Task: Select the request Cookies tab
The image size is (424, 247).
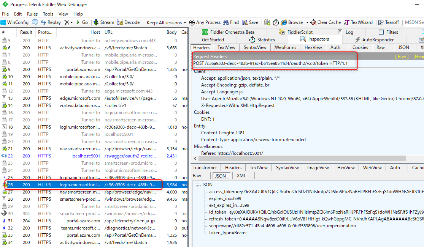Action: 360,47
